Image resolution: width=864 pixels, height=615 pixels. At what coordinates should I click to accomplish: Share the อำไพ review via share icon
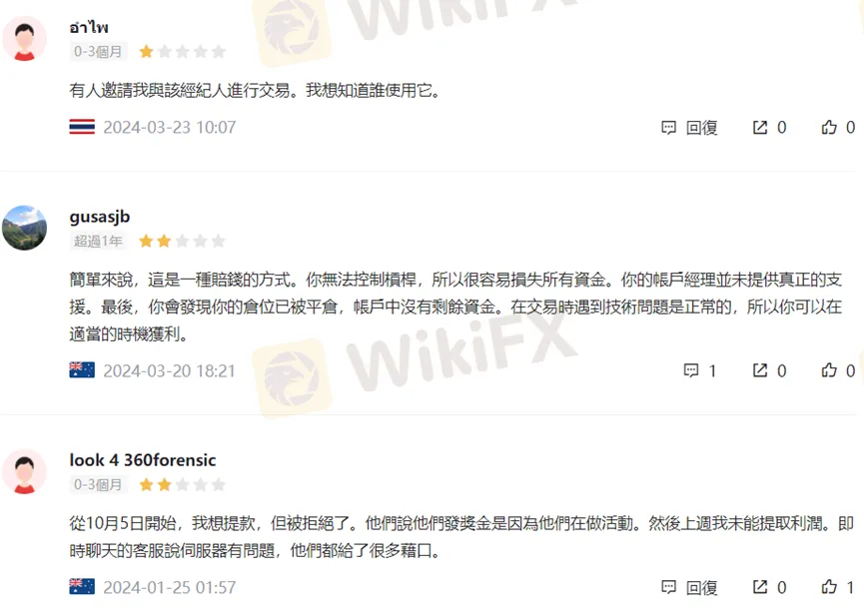pos(760,128)
